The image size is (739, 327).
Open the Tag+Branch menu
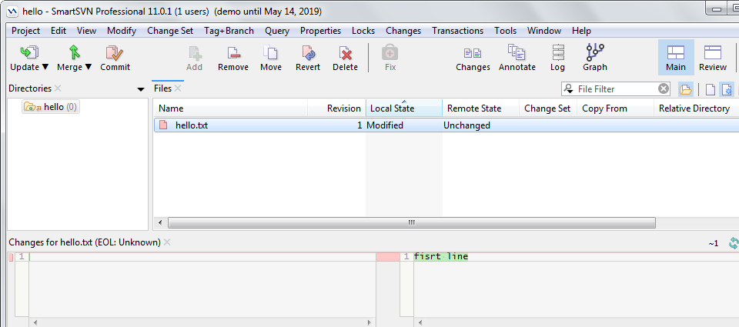pos(229,31)
